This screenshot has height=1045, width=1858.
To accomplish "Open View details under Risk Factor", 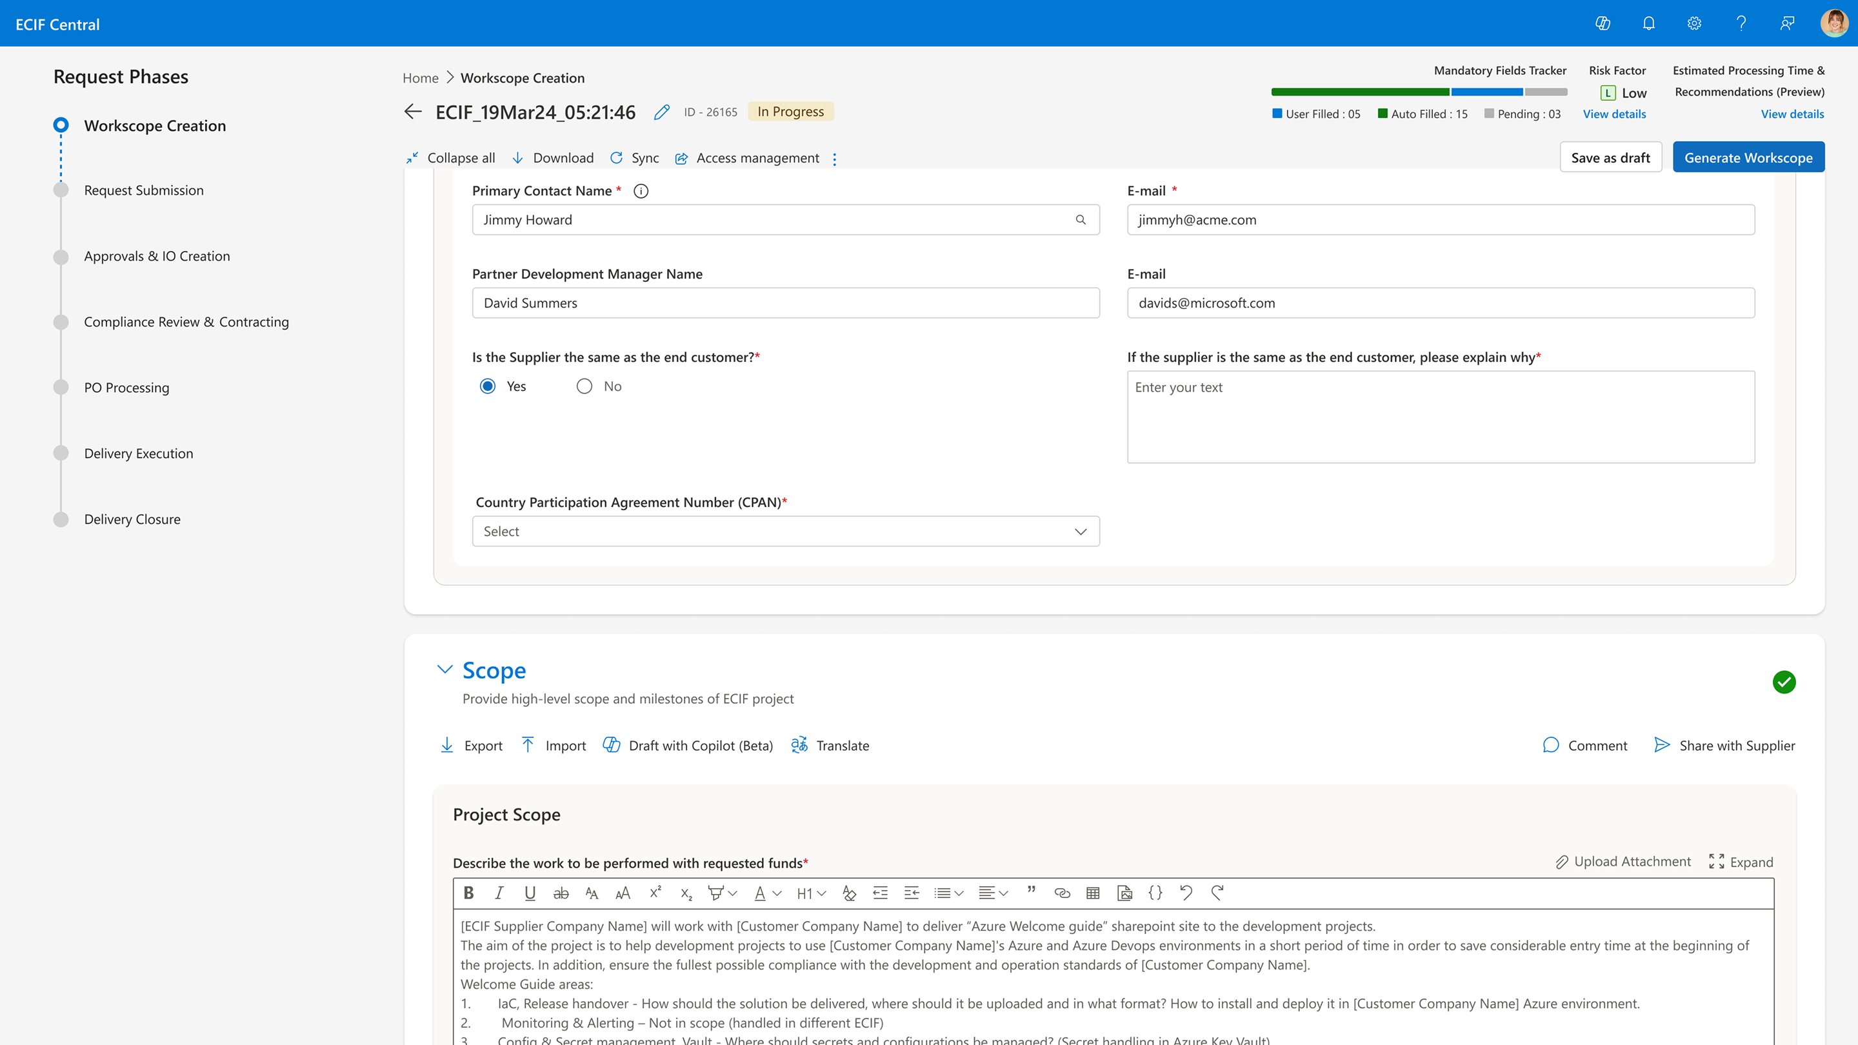I will (x=1614, y=114).
